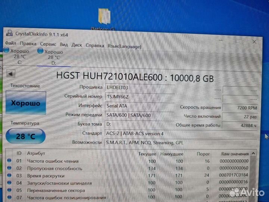This screenshot has width=269, height=202.
Task: Click the S.M.A.R.T. features field
Action: [x=181, y=143]
